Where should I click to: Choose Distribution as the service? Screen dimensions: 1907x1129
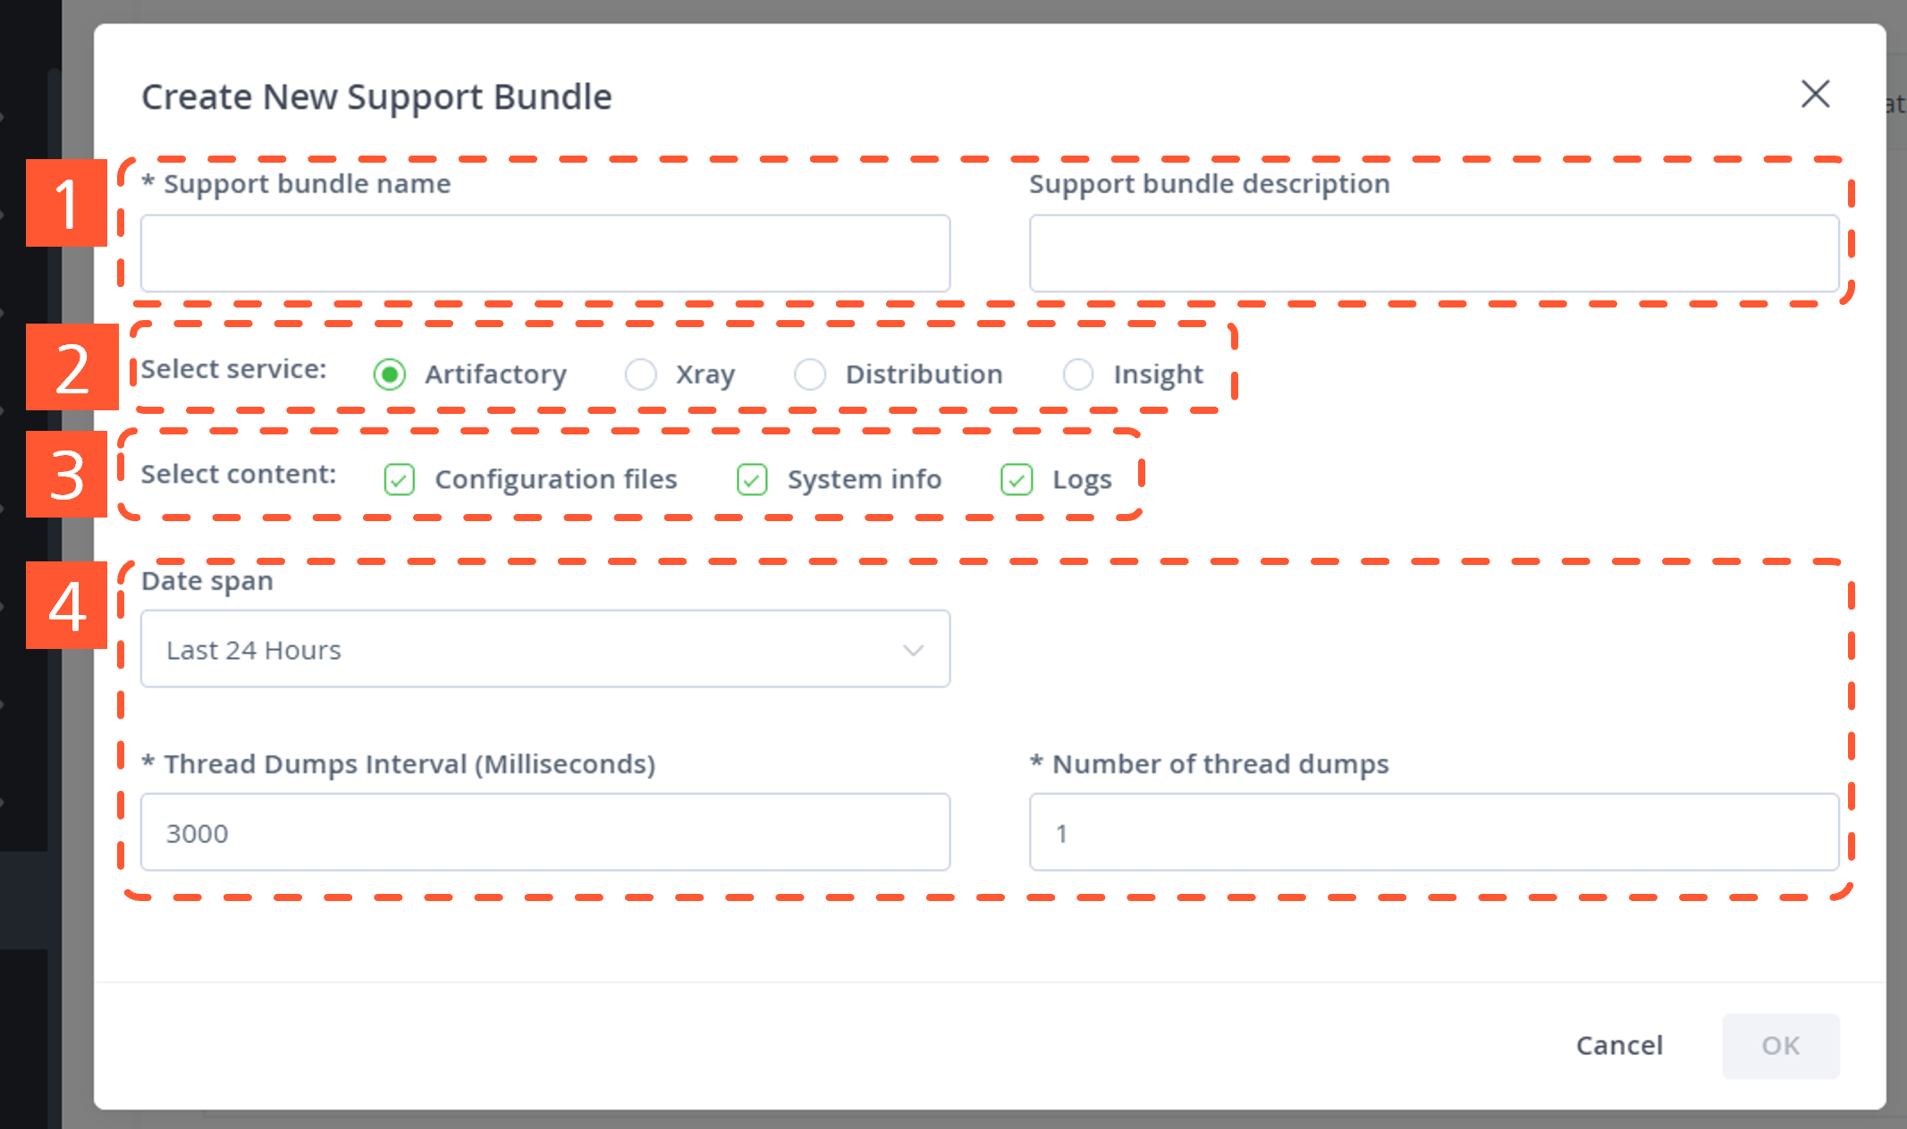tap(810, 374)
